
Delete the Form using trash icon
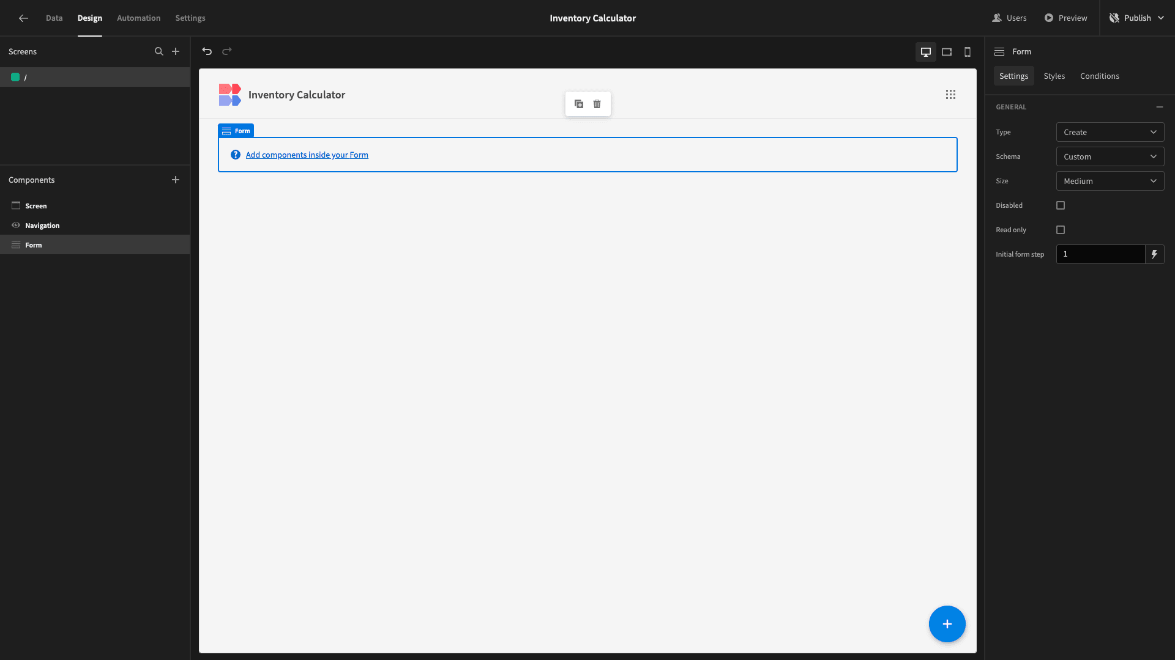597,104
